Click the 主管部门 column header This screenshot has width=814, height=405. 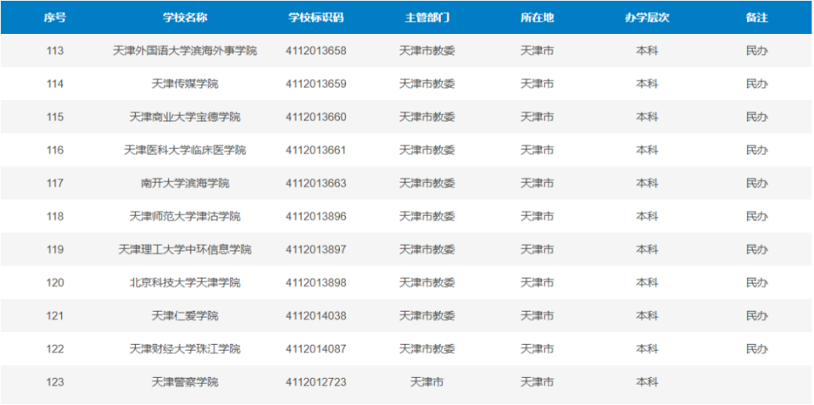click(427, 18)
